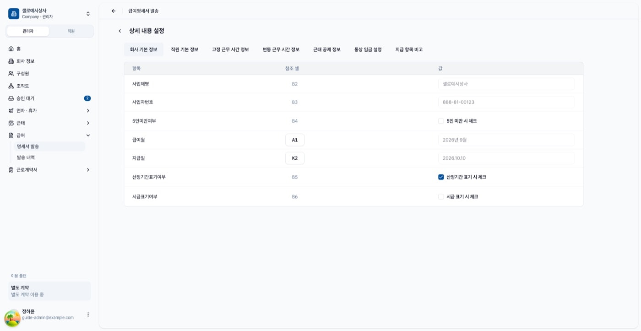Expand the 근로계약서 menu chevron
This screenshot has height=331, width=641.
[88, 169]
